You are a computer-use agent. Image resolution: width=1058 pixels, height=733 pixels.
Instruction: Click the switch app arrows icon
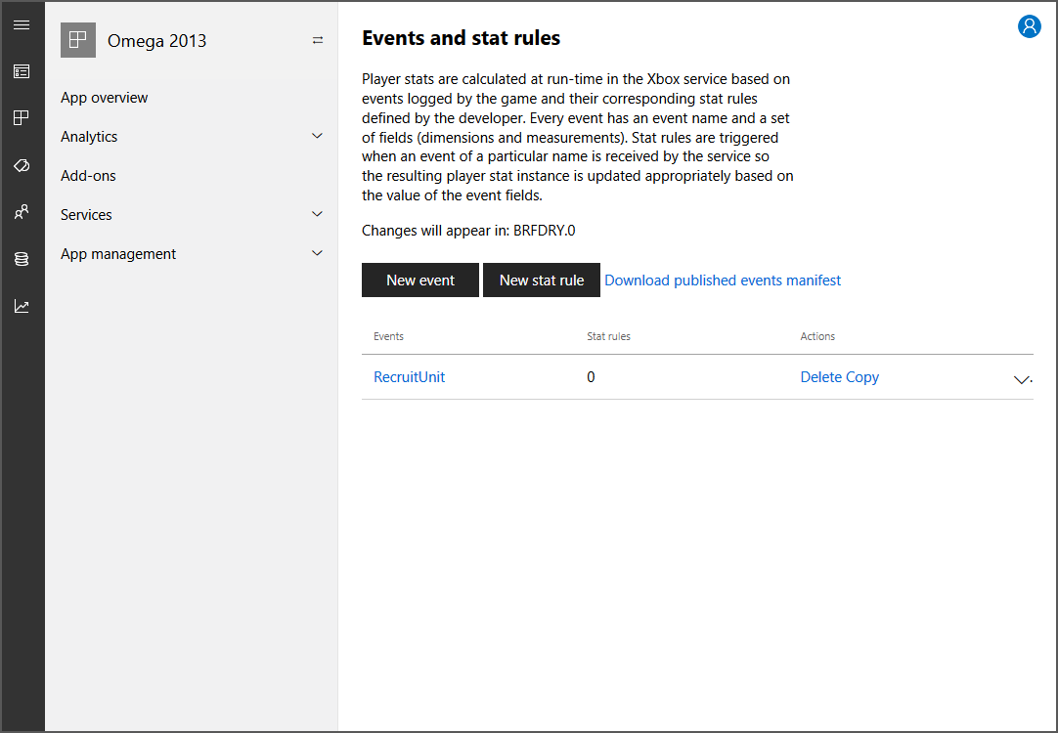(318, 40)
